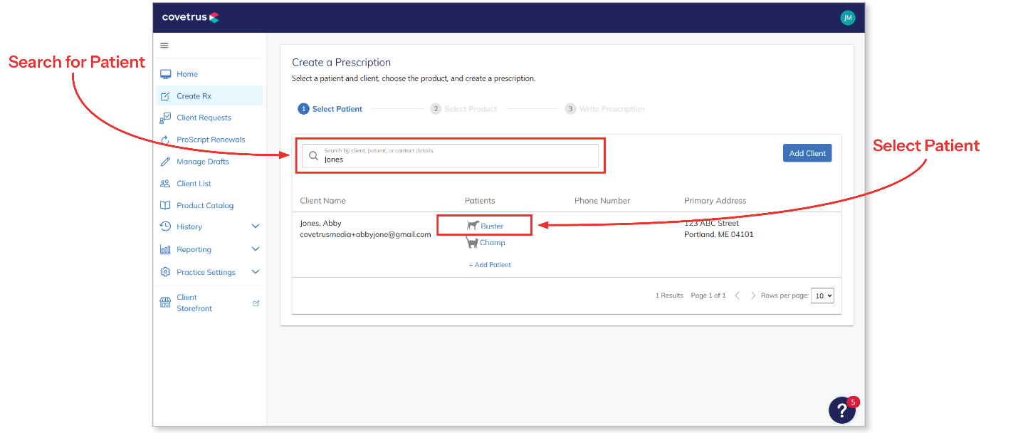Expand the Practice Settings section
This screenshot has width=1018, height=433.
pos(256,272)
